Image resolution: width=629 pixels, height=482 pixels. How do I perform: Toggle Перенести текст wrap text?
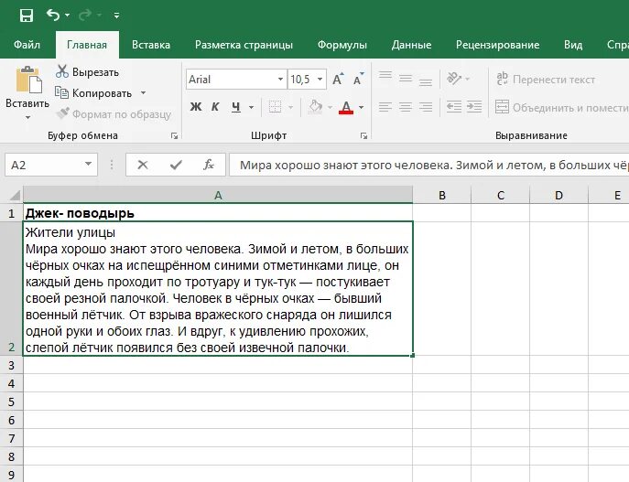click(x=546, y=80)
